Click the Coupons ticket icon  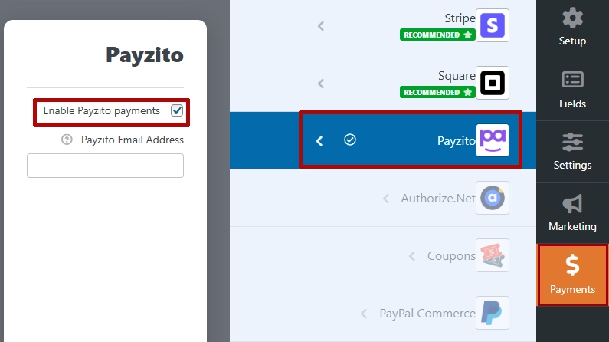click(x=492, y=255)
